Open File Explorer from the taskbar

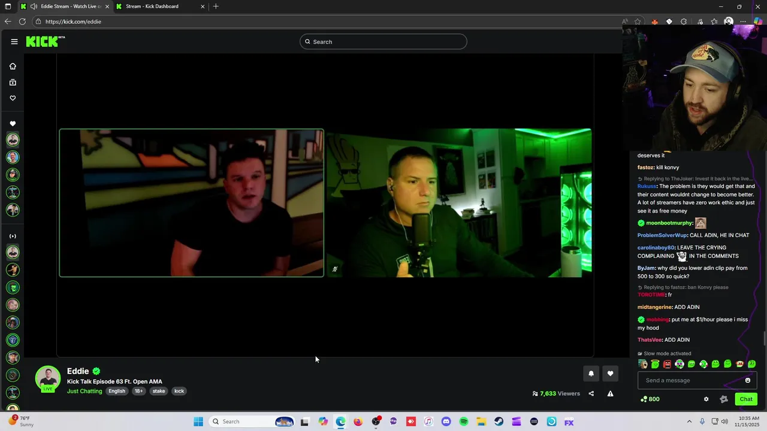[481, 421]
